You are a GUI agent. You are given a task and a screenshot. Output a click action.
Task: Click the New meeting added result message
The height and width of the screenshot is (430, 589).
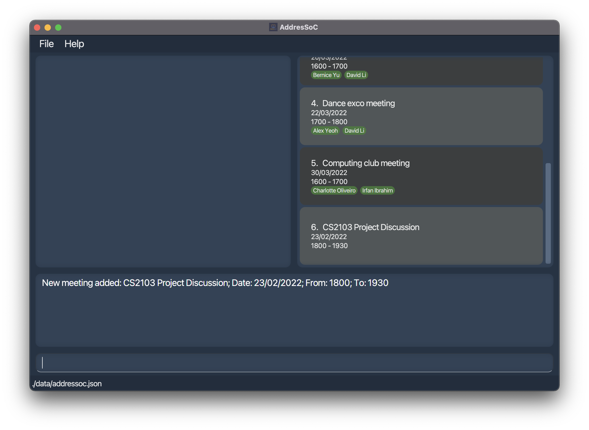click(x=215, y=283)
